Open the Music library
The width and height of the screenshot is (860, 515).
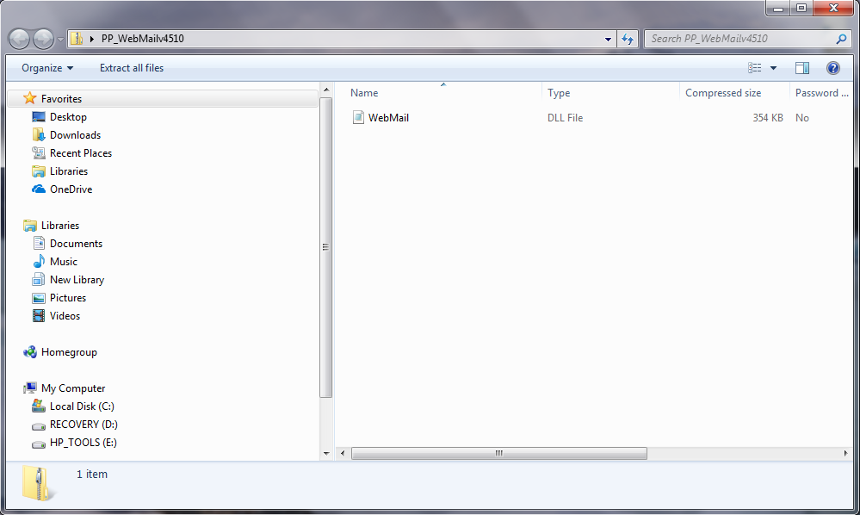tap(63, 262)
